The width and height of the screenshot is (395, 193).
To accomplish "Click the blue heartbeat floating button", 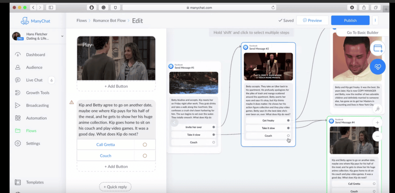I will pos(378,67).
